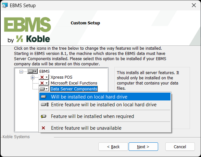Viewport: 201px width, 157px height.
Task: Click the install-when-required yellow drive icon
Action: (44, 116)
